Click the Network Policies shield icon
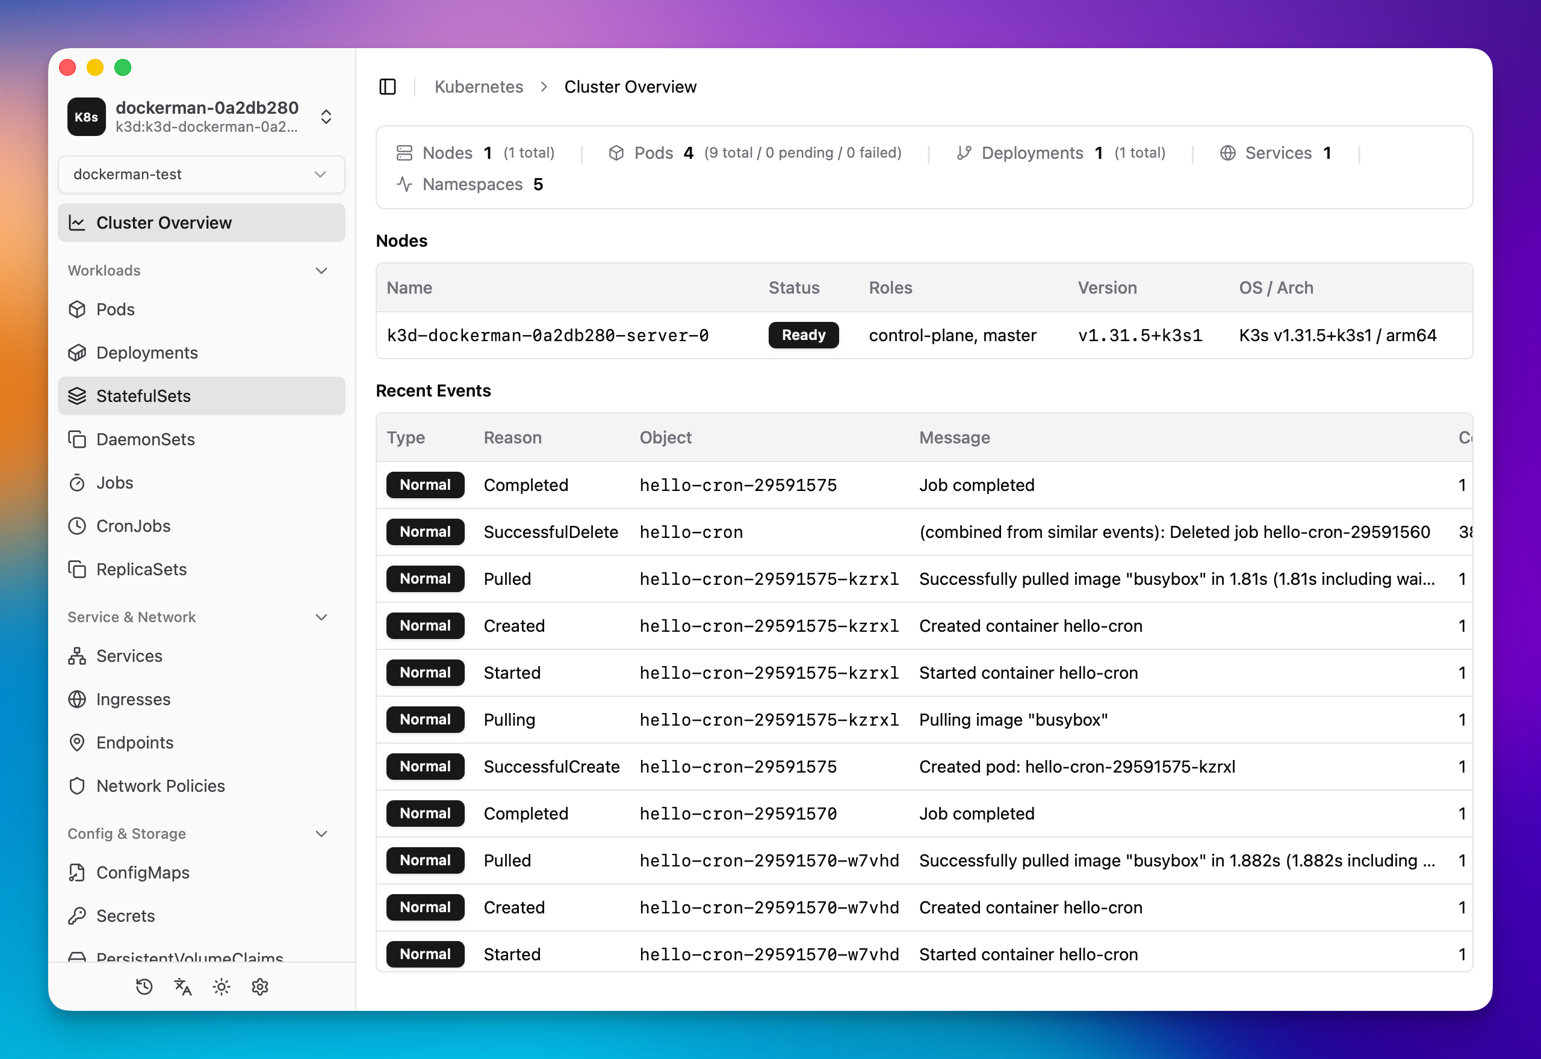Screen dimensions: 1541x1059 point(77,786)
